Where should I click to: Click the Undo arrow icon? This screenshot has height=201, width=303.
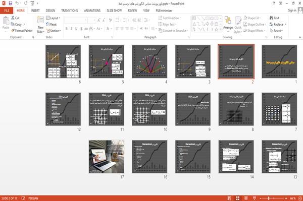17,4
